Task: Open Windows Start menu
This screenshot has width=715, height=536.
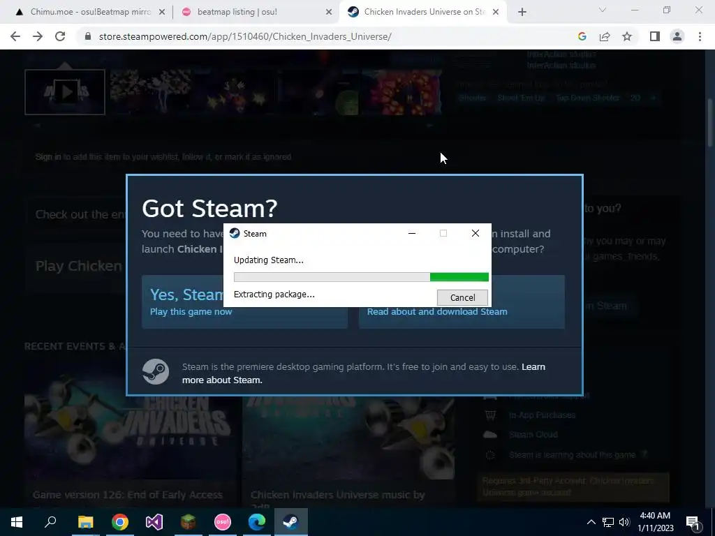Action: [17, 522]
